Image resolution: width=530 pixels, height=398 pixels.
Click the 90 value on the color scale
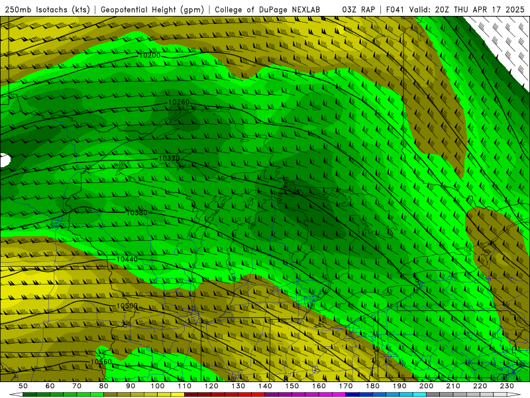coord(131,386)
